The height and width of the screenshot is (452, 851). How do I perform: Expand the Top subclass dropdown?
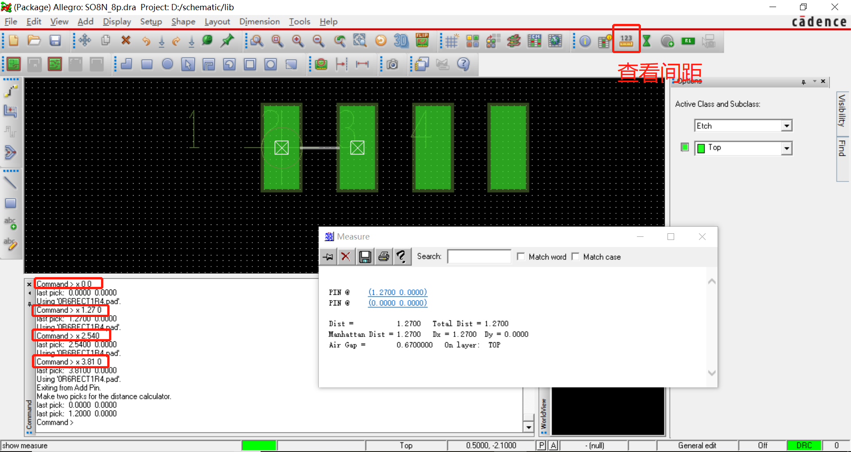pos(787,148)
